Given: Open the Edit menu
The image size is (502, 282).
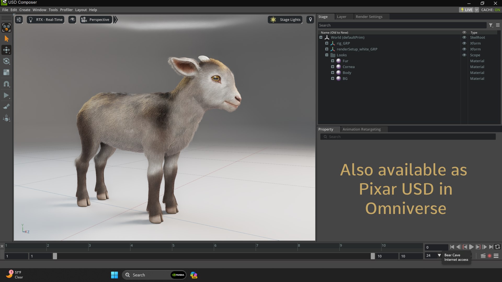Looking at the screenshot, I should coord(14,10).
